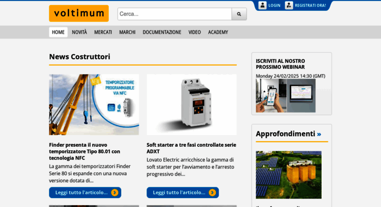Click 'ISCRIVITI AL NOSTRO PROSSIMO WEBINAR' heading

(x=280, y=64)
